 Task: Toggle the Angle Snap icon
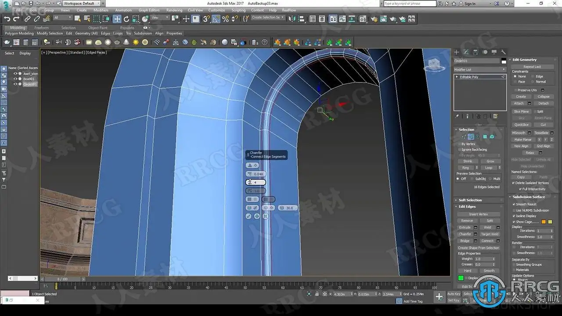click(x=216, y=19)
